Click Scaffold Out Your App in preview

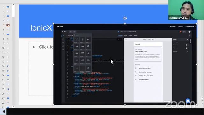pos(145,72)
